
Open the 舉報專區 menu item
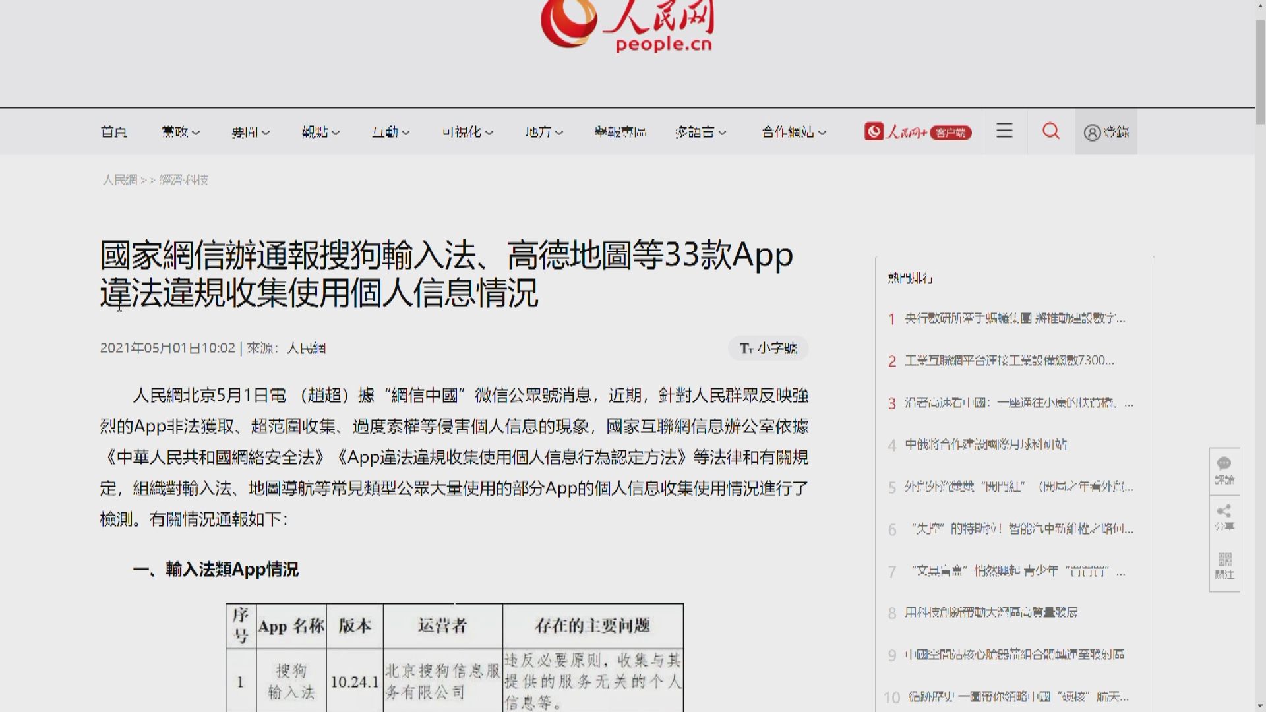[x=620, y=133]
